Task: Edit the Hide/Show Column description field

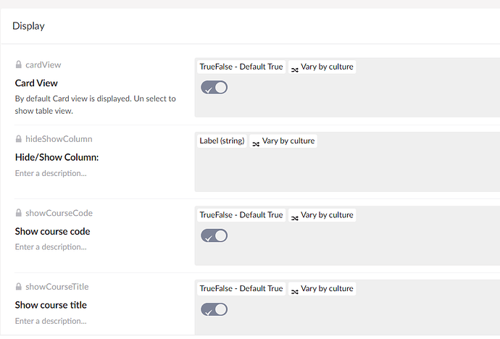Action: coord(51,173)
